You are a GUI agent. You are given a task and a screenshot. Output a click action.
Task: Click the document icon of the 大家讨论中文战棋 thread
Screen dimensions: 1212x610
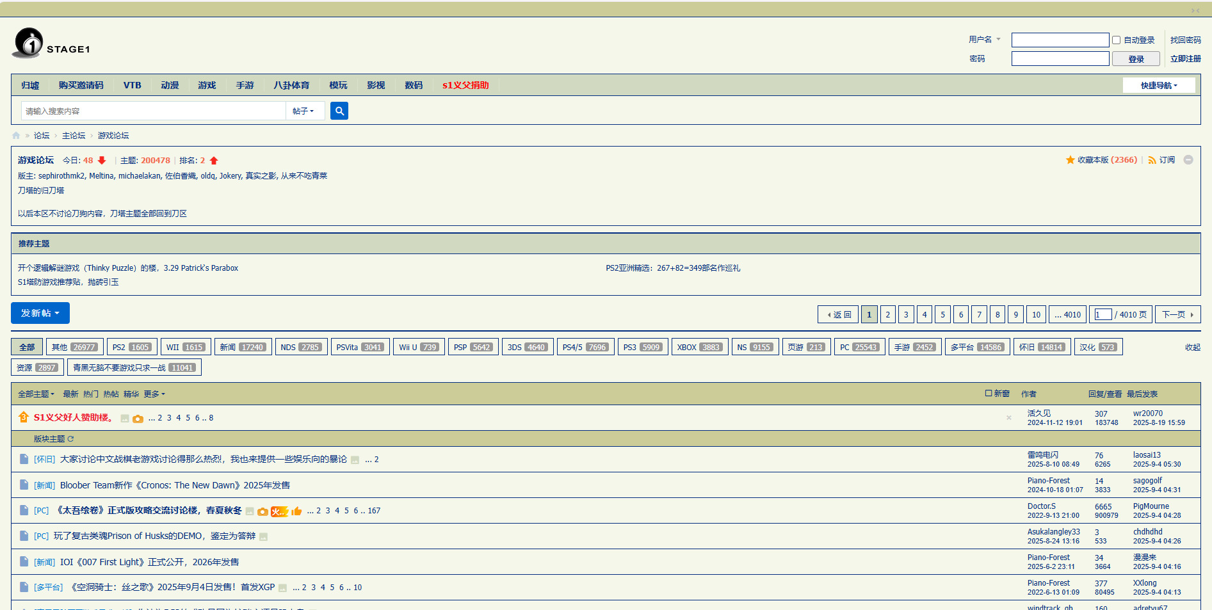pyautogui.click(x=24, y=459)
